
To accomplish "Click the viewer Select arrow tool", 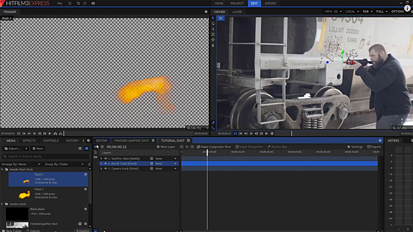I will point(213,18).
